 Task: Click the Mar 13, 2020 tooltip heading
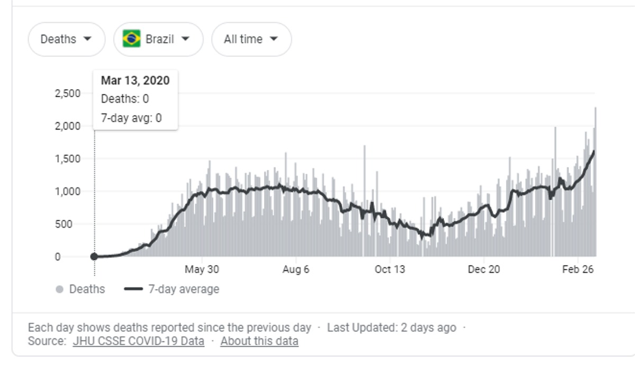(x=135, y=81)
